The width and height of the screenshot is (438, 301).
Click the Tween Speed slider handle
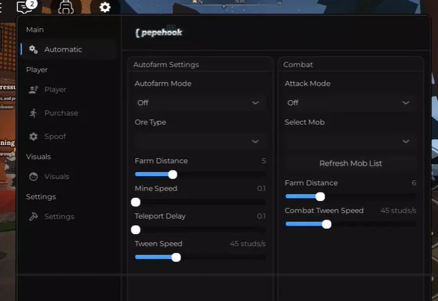(x=176, y=258)
